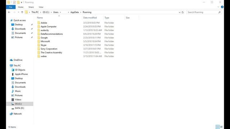Click the Forward navigation arrow
The width and height of the screenshot is (230, 129).
tap(14, 12)
